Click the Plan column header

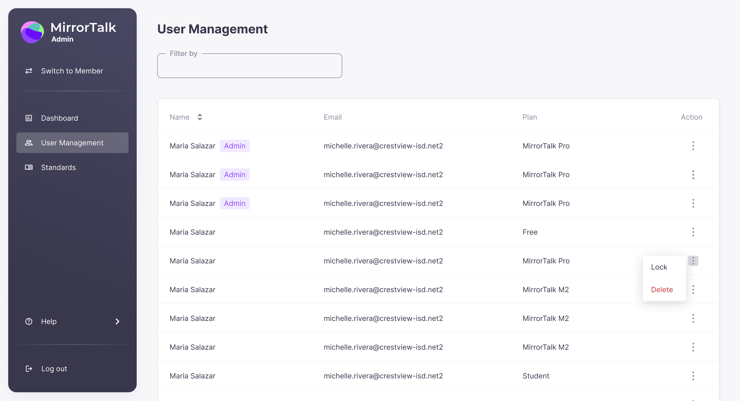click(x=530, y=117)
